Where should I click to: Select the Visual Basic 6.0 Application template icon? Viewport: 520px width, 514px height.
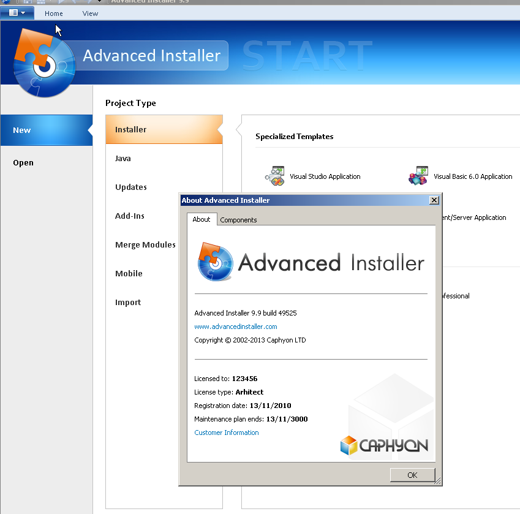point(418,176)
